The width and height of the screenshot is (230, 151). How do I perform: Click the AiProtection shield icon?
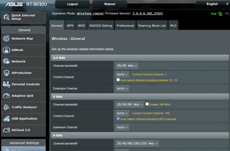click(6, 73)
